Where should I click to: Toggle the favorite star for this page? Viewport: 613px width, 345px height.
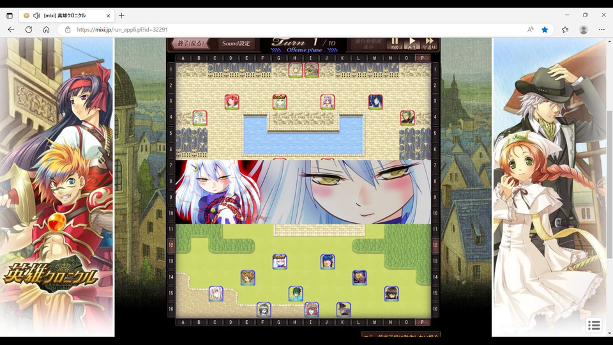pos(545,30)
